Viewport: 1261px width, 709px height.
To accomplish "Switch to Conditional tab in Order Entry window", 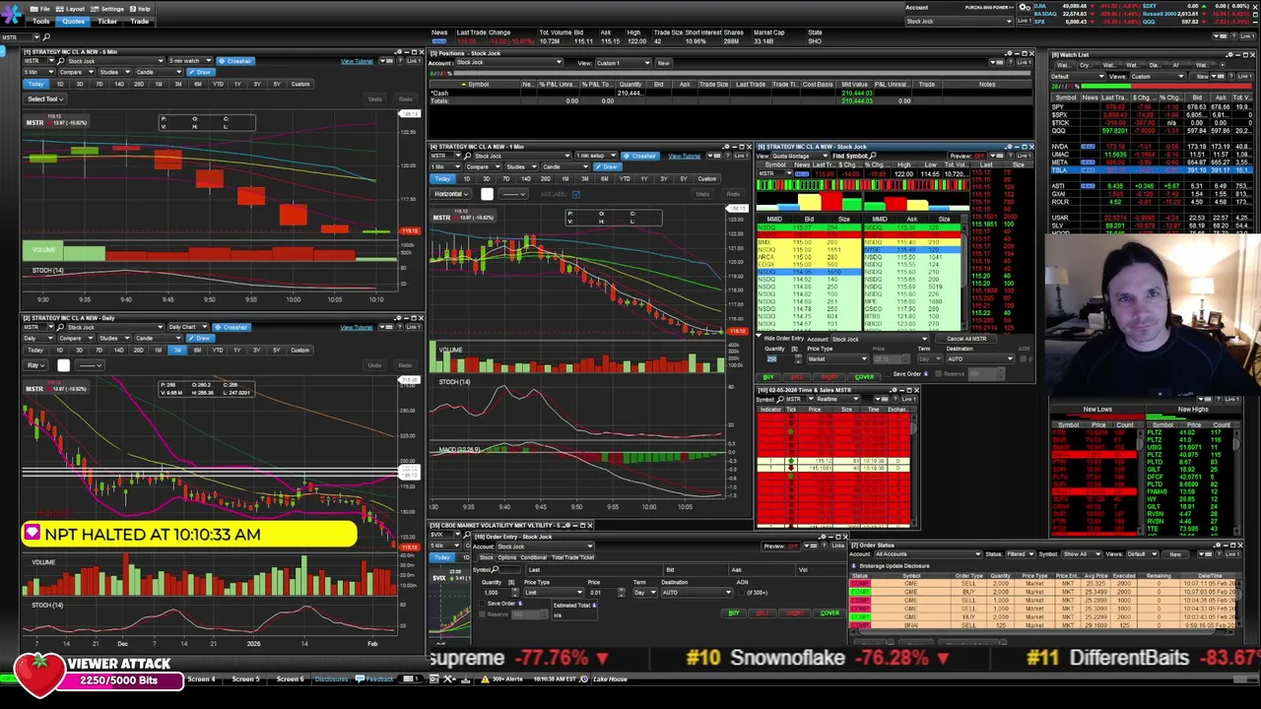I will [x=534, y=557].
